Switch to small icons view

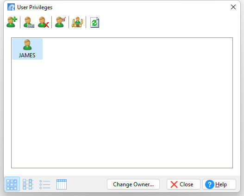[28, 184]
